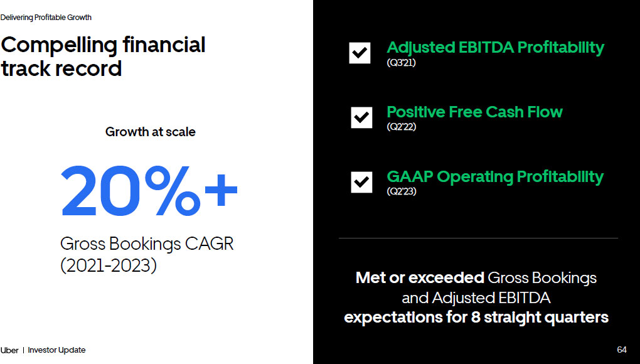640x364 pixels.
Task: Click the Uber logo text in footer
Action: tap(9, 350)
